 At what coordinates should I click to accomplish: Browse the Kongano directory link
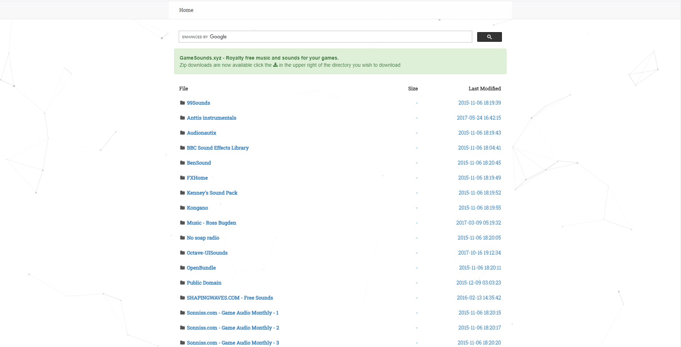pos(197,208)
